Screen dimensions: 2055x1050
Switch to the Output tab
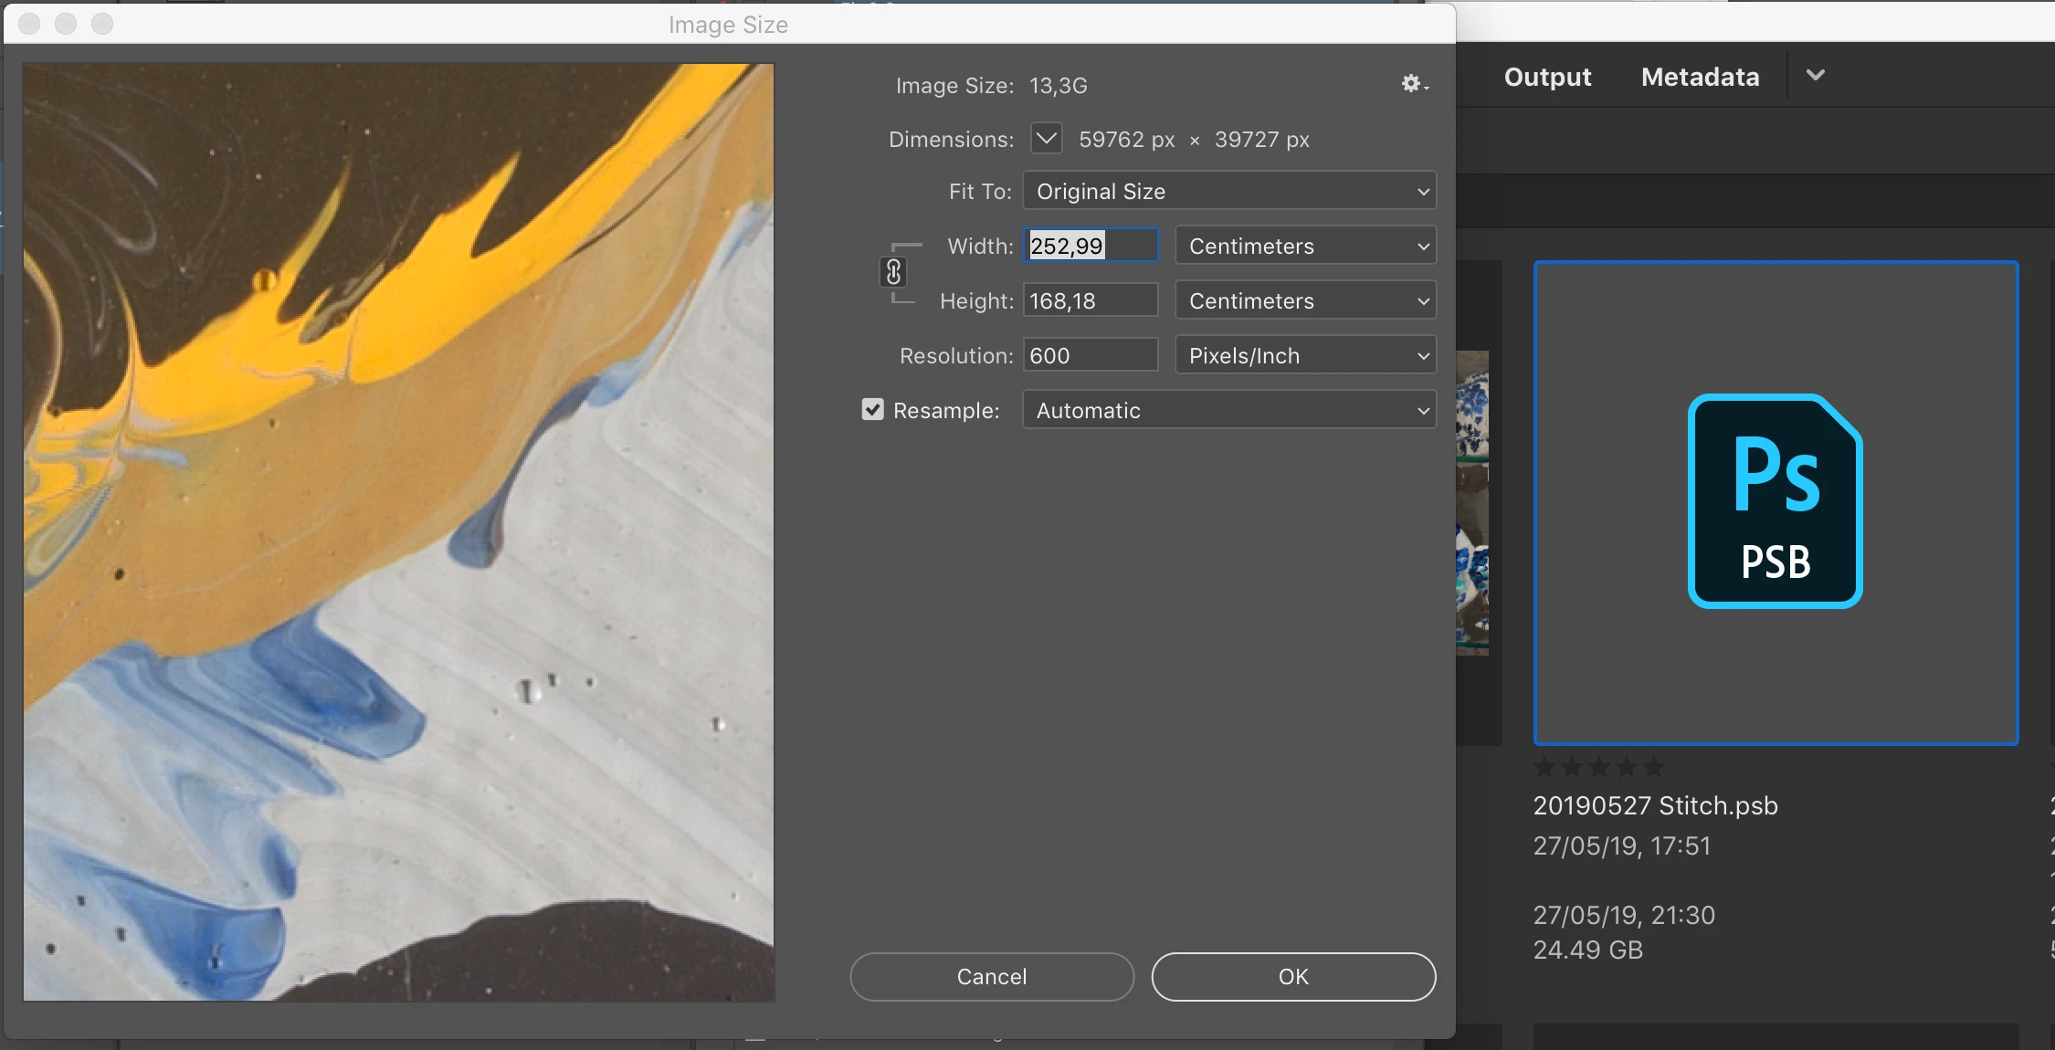pyautogui.click(x=1547, y=77)
